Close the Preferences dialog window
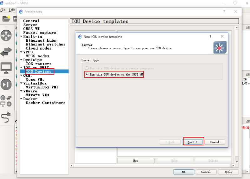250x179 pixels. [236, 12]
